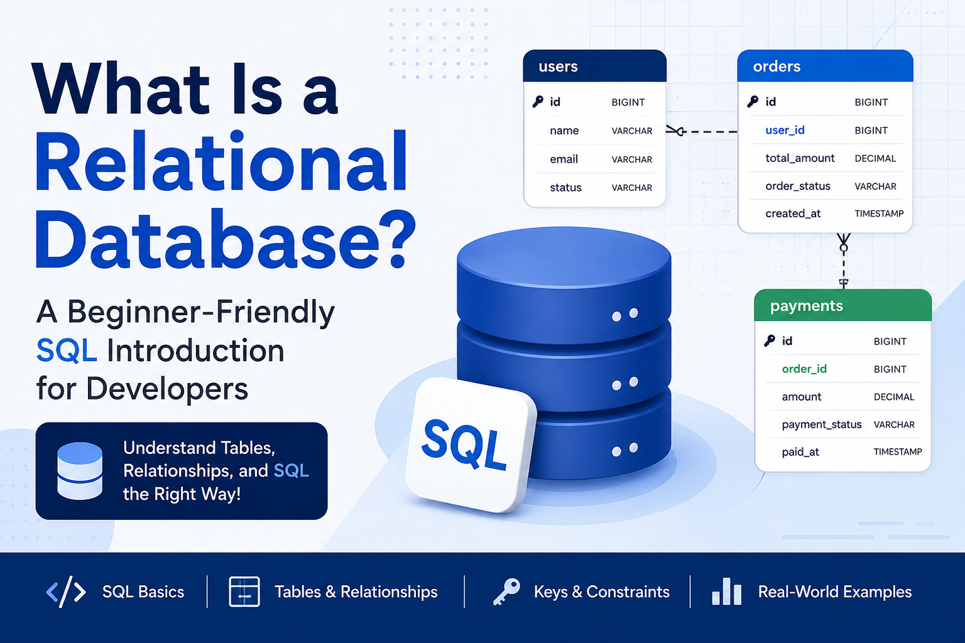Viewport: 965px width, 643px height.
Task: Click the id field in users table
Action: pos(555,102)
